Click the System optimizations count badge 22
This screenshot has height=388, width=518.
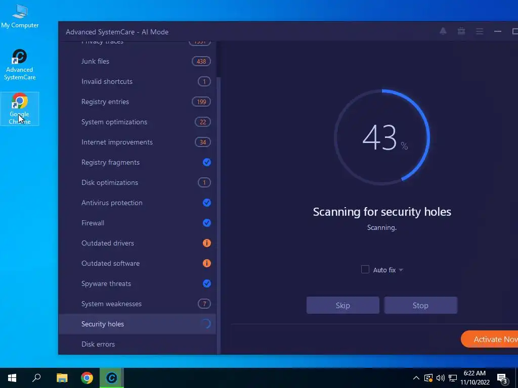click(x=203, y=122)
